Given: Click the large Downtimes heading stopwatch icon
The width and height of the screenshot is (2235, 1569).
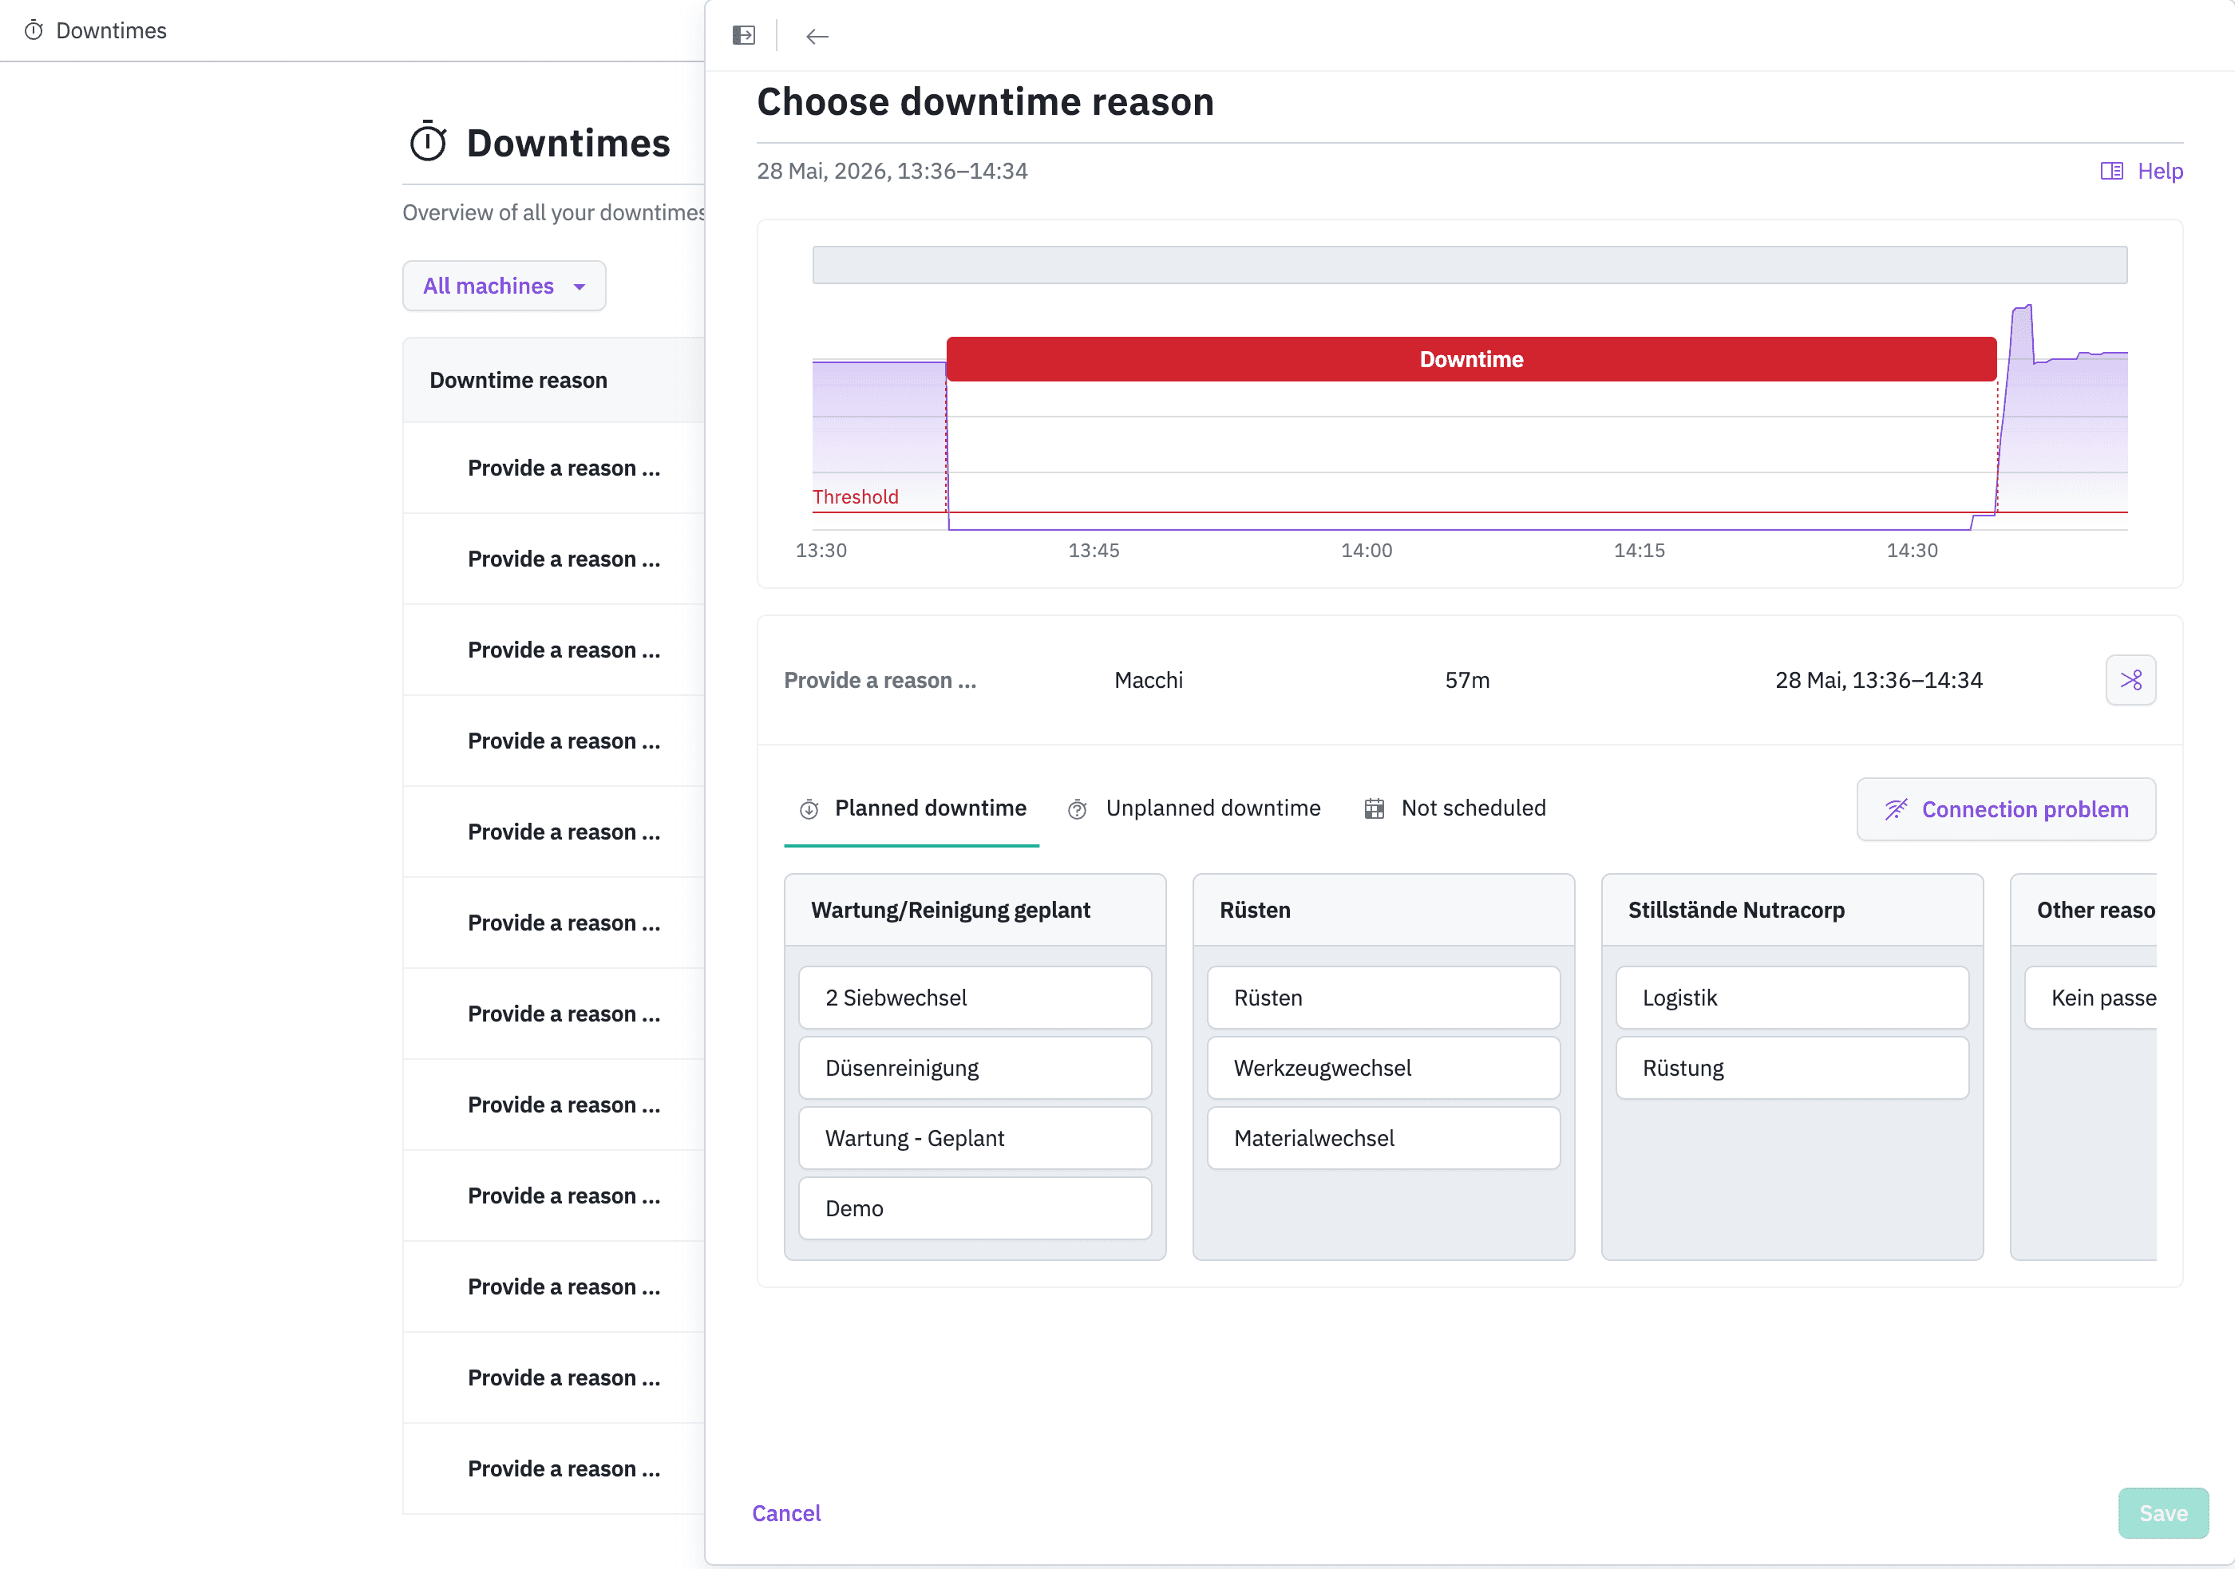Looking at the screenshot, I should pyautogui.click(x=429, y=142).
